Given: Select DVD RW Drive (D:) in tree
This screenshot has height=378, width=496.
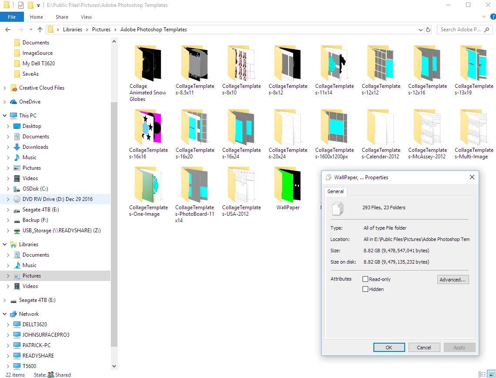Looking at the screenshot, I should pyautogui.click(x=57, y=199).
